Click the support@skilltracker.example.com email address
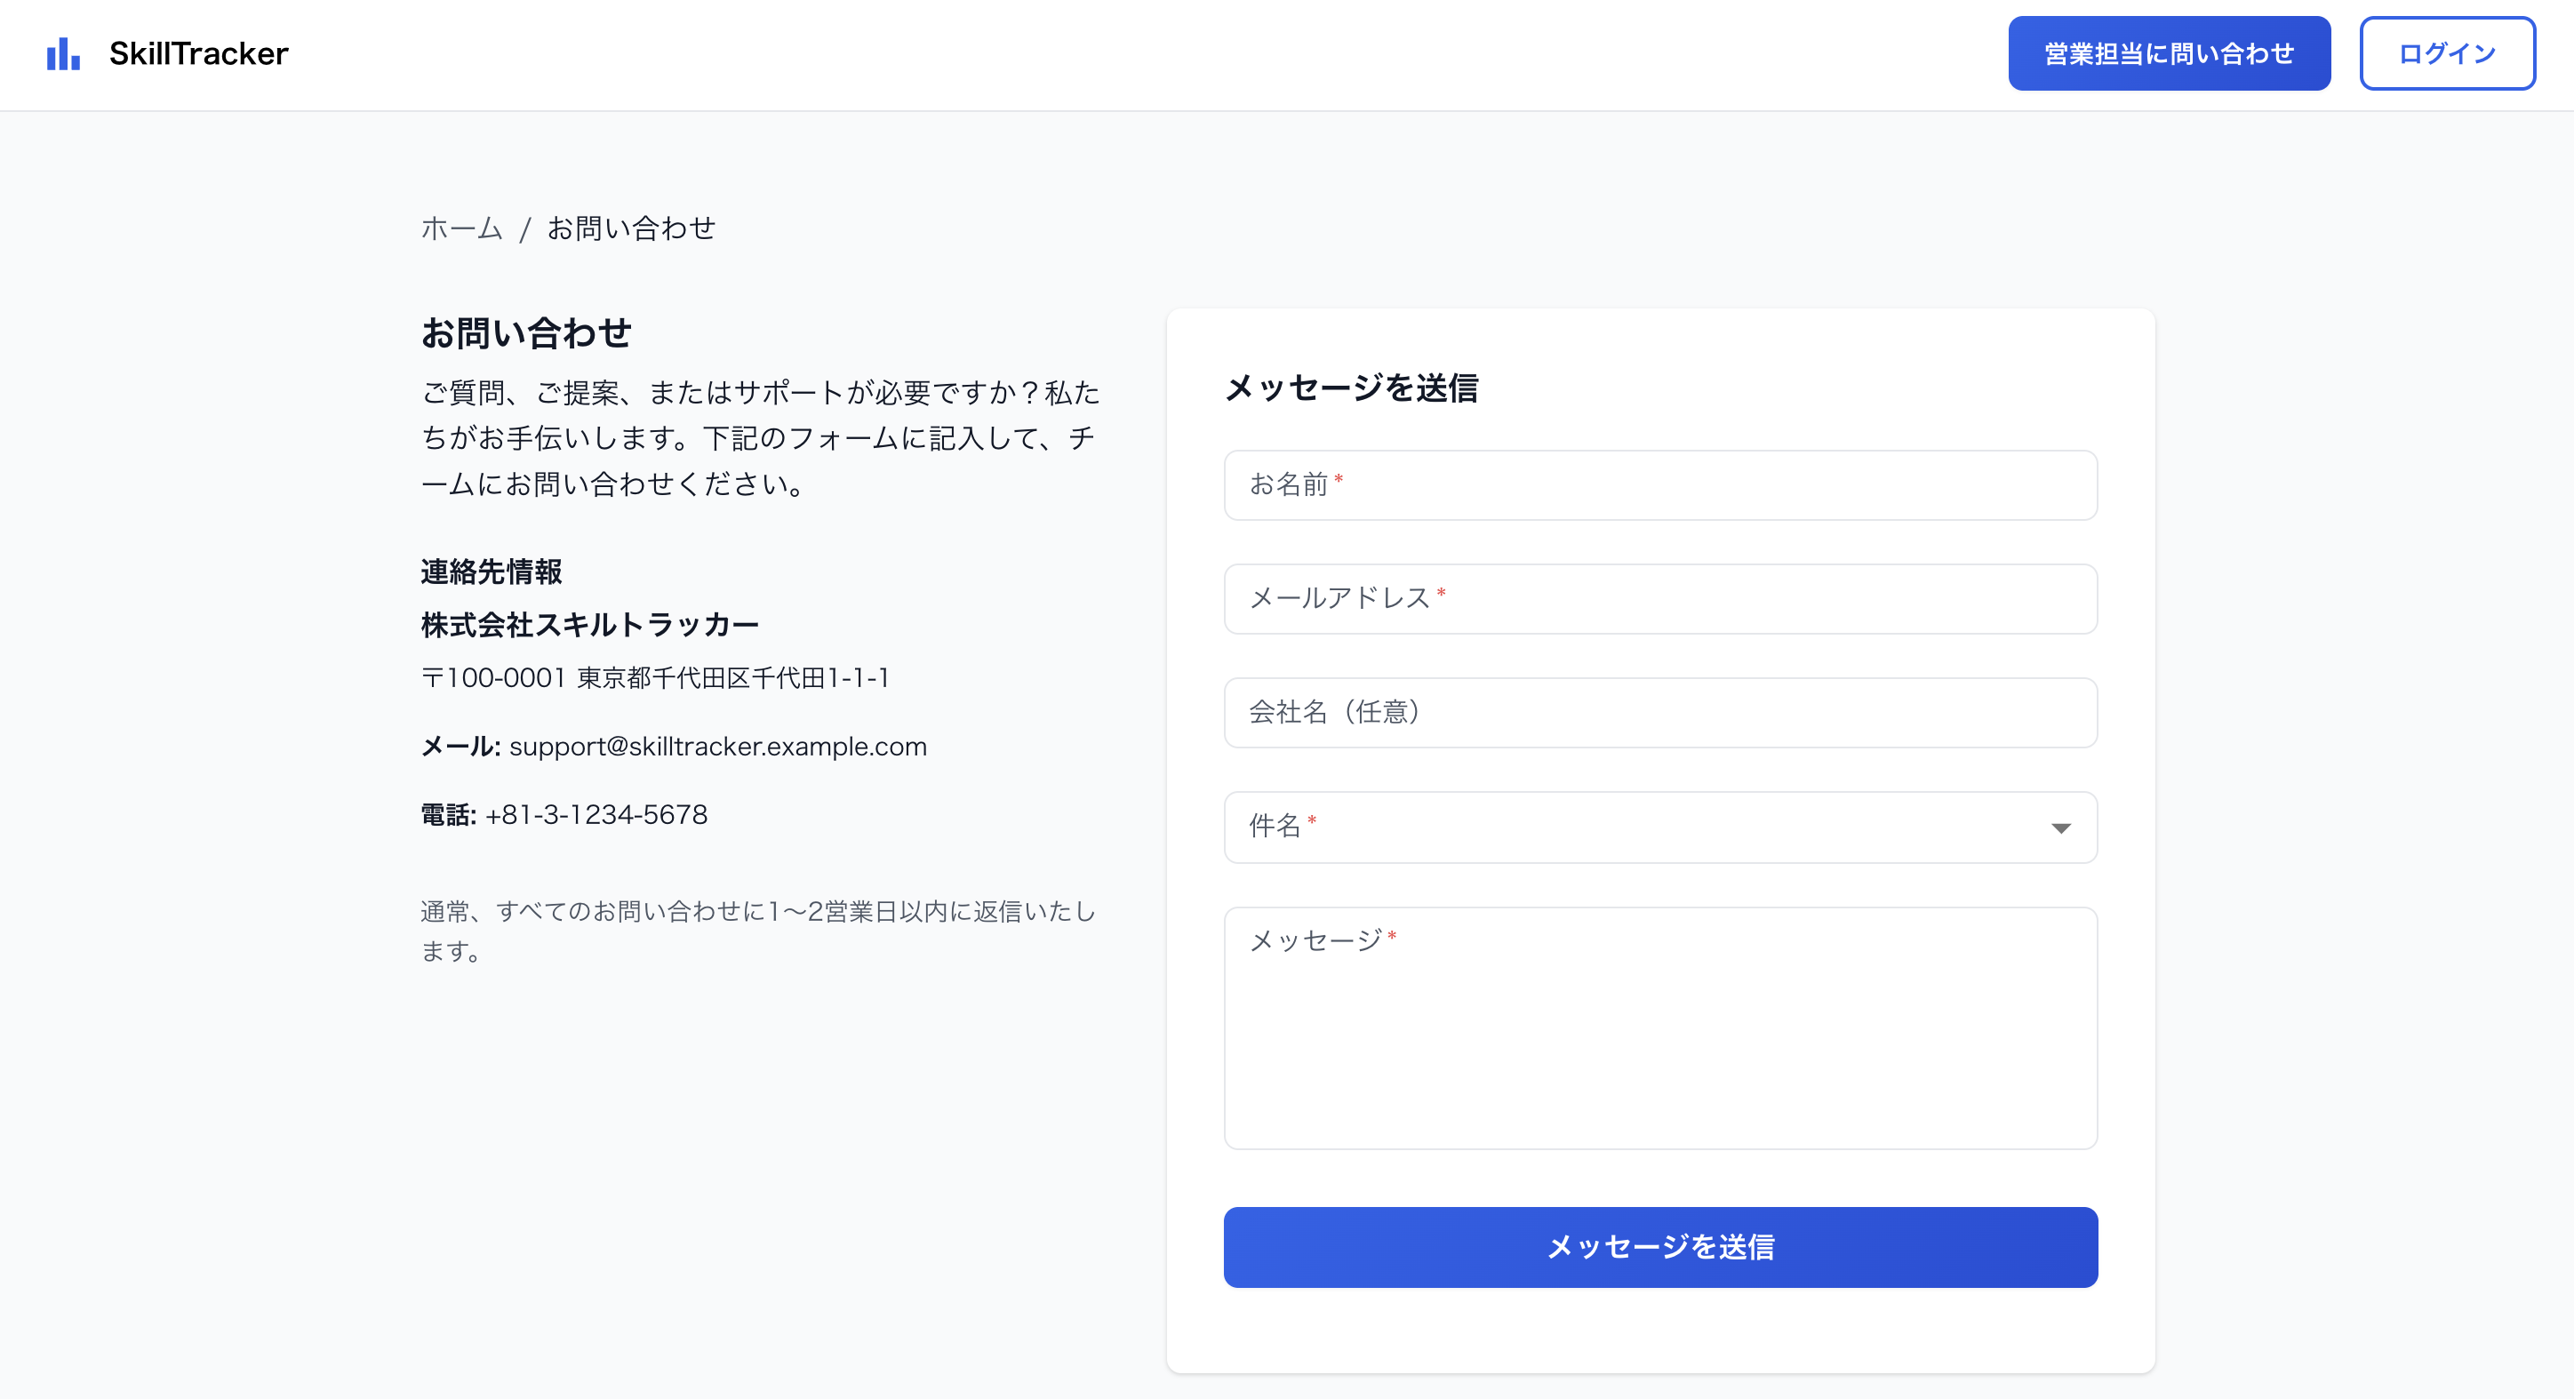Viewport: 2574px width, 1399px height. 717,746
